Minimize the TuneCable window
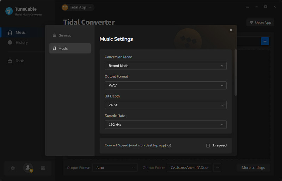 tap(257, 7)
